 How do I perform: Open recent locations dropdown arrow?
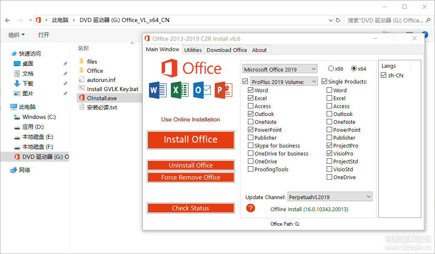(30, 20)
